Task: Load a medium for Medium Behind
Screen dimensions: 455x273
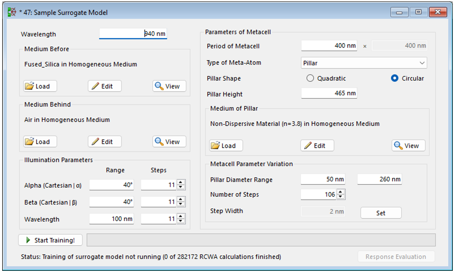Action: [x=40, y=142]
